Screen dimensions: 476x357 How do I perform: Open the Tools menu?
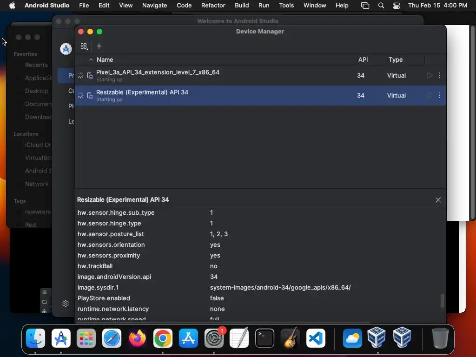(286, 6)
